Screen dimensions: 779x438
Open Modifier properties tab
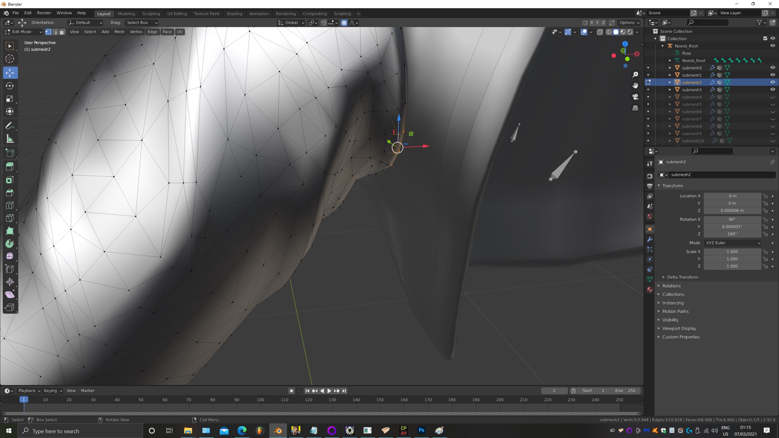click(650, 239)
